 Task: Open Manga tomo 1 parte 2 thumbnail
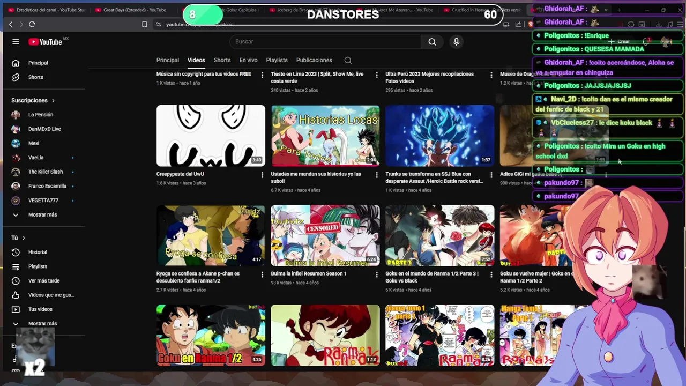coord(439,335)
